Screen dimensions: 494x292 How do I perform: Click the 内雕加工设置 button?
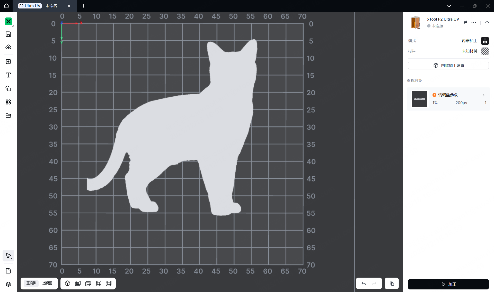pyautogui.click(x=448, y=66)
